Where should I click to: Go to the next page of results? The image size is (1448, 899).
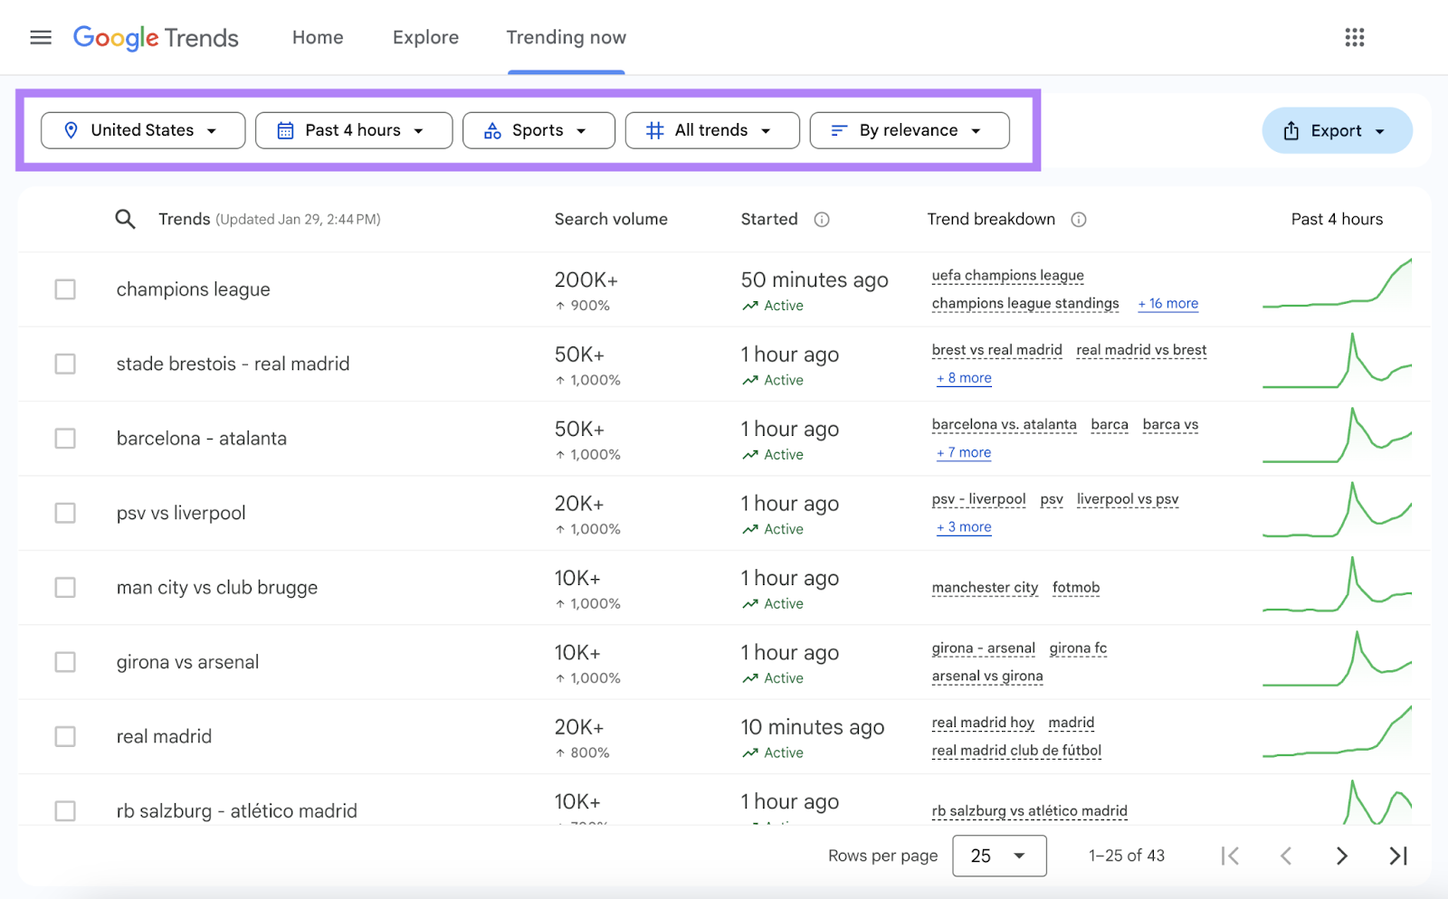(x=1341, y=856)
